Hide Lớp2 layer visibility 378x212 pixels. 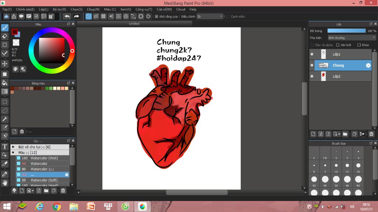coord(312,77)
